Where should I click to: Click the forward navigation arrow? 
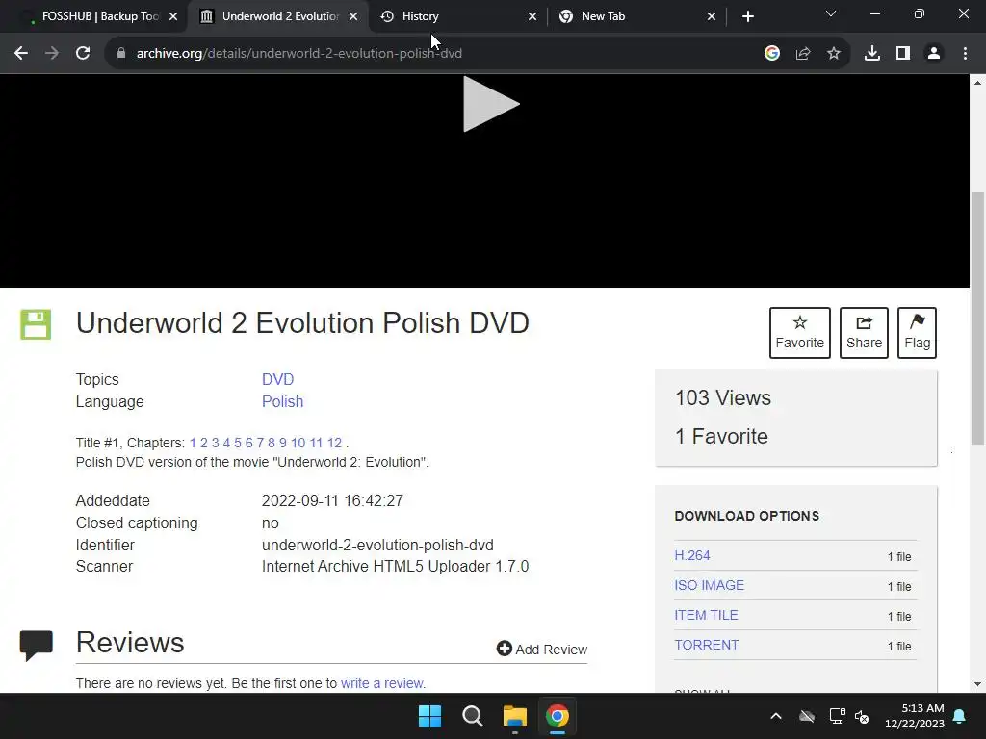point(52,54)
